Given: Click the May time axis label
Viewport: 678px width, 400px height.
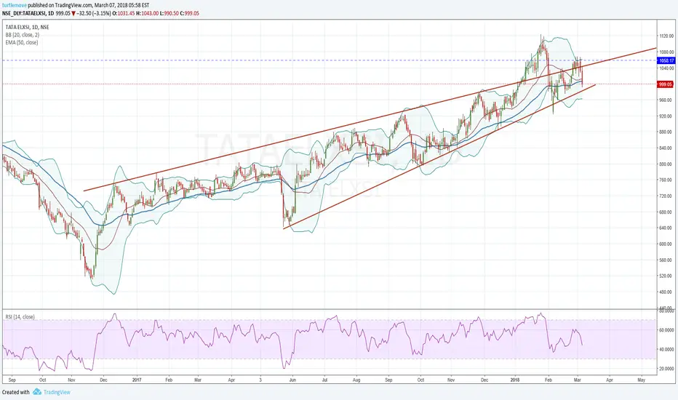Looking at the screenshot, I should pos(641,380).
